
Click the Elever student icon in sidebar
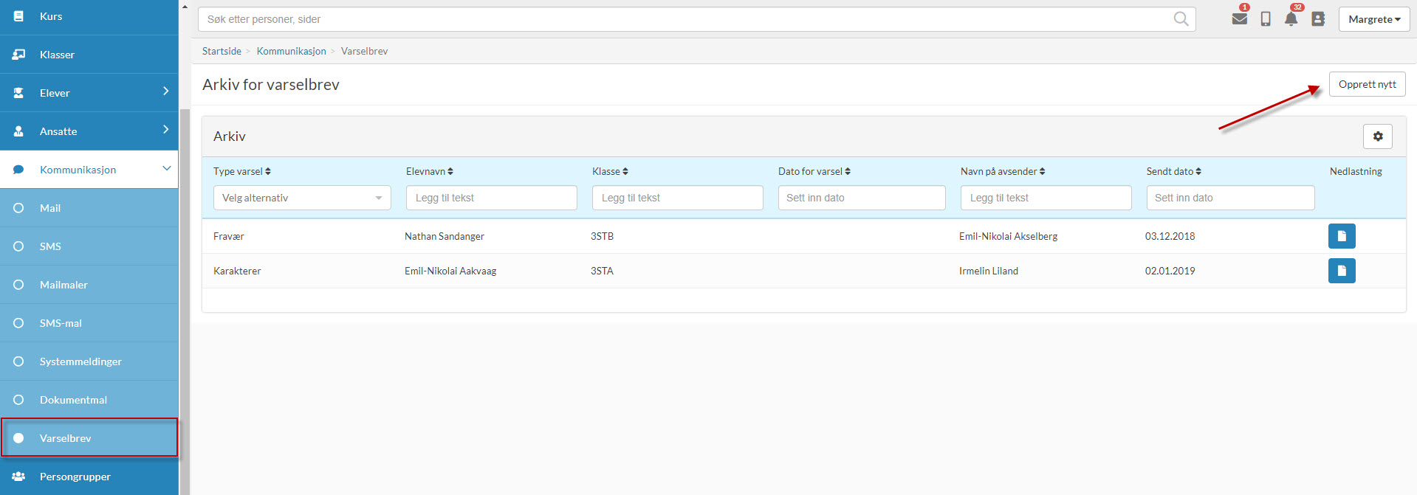point(18,93)
